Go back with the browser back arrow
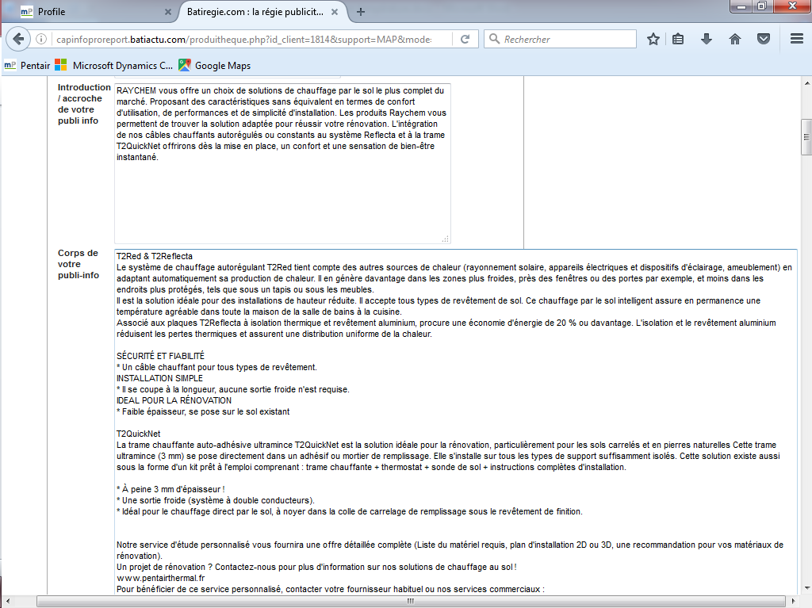 [x=18, y=39]
